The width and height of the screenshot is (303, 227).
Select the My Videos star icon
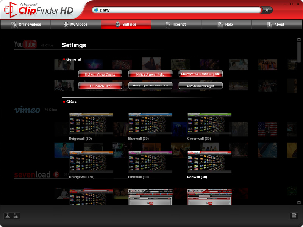click(x=65, y=24)
